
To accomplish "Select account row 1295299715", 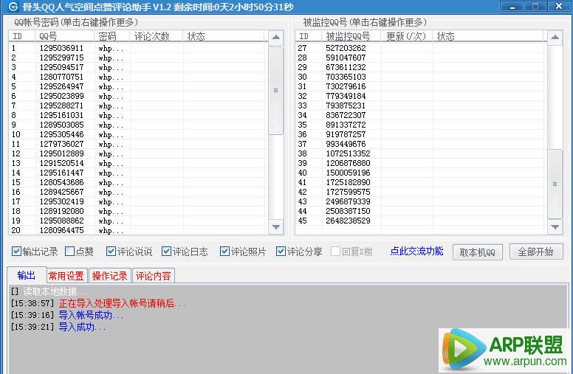I will click(x=139, y=58).
